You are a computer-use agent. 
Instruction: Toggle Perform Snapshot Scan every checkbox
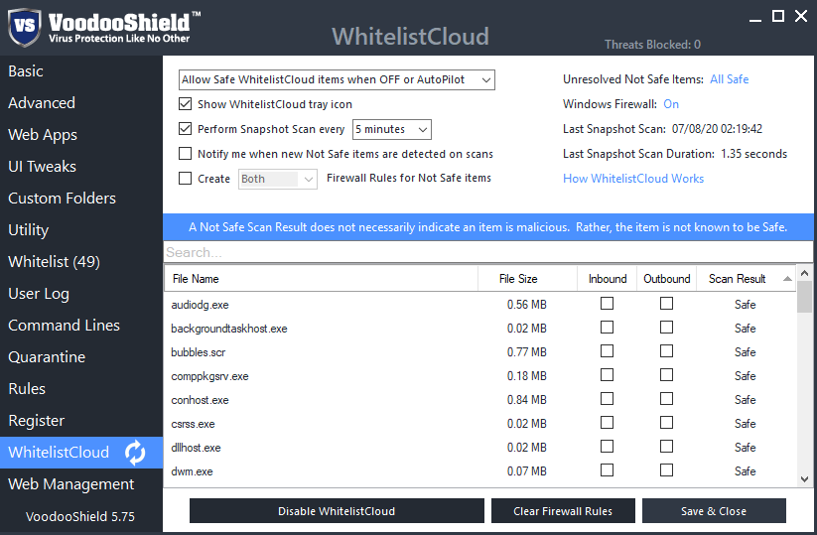185,129
